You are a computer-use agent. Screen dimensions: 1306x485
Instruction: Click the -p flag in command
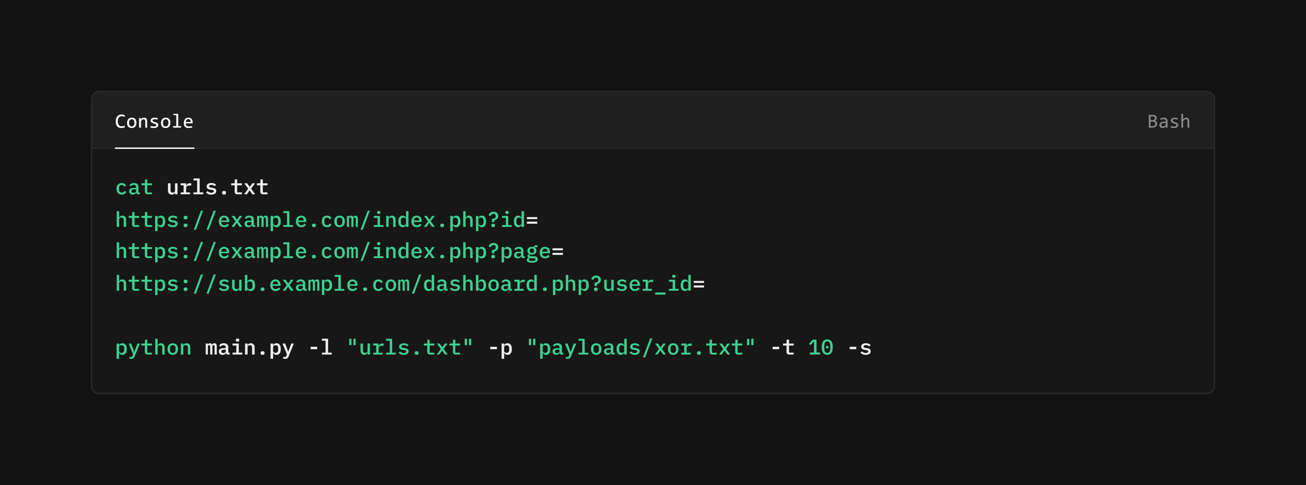(500, 348)
